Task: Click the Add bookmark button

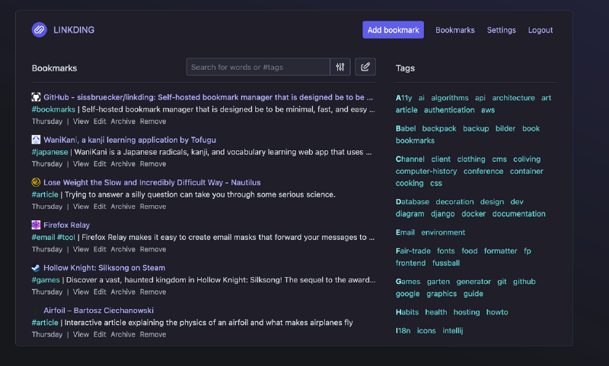Action: (x=393, y=30)
